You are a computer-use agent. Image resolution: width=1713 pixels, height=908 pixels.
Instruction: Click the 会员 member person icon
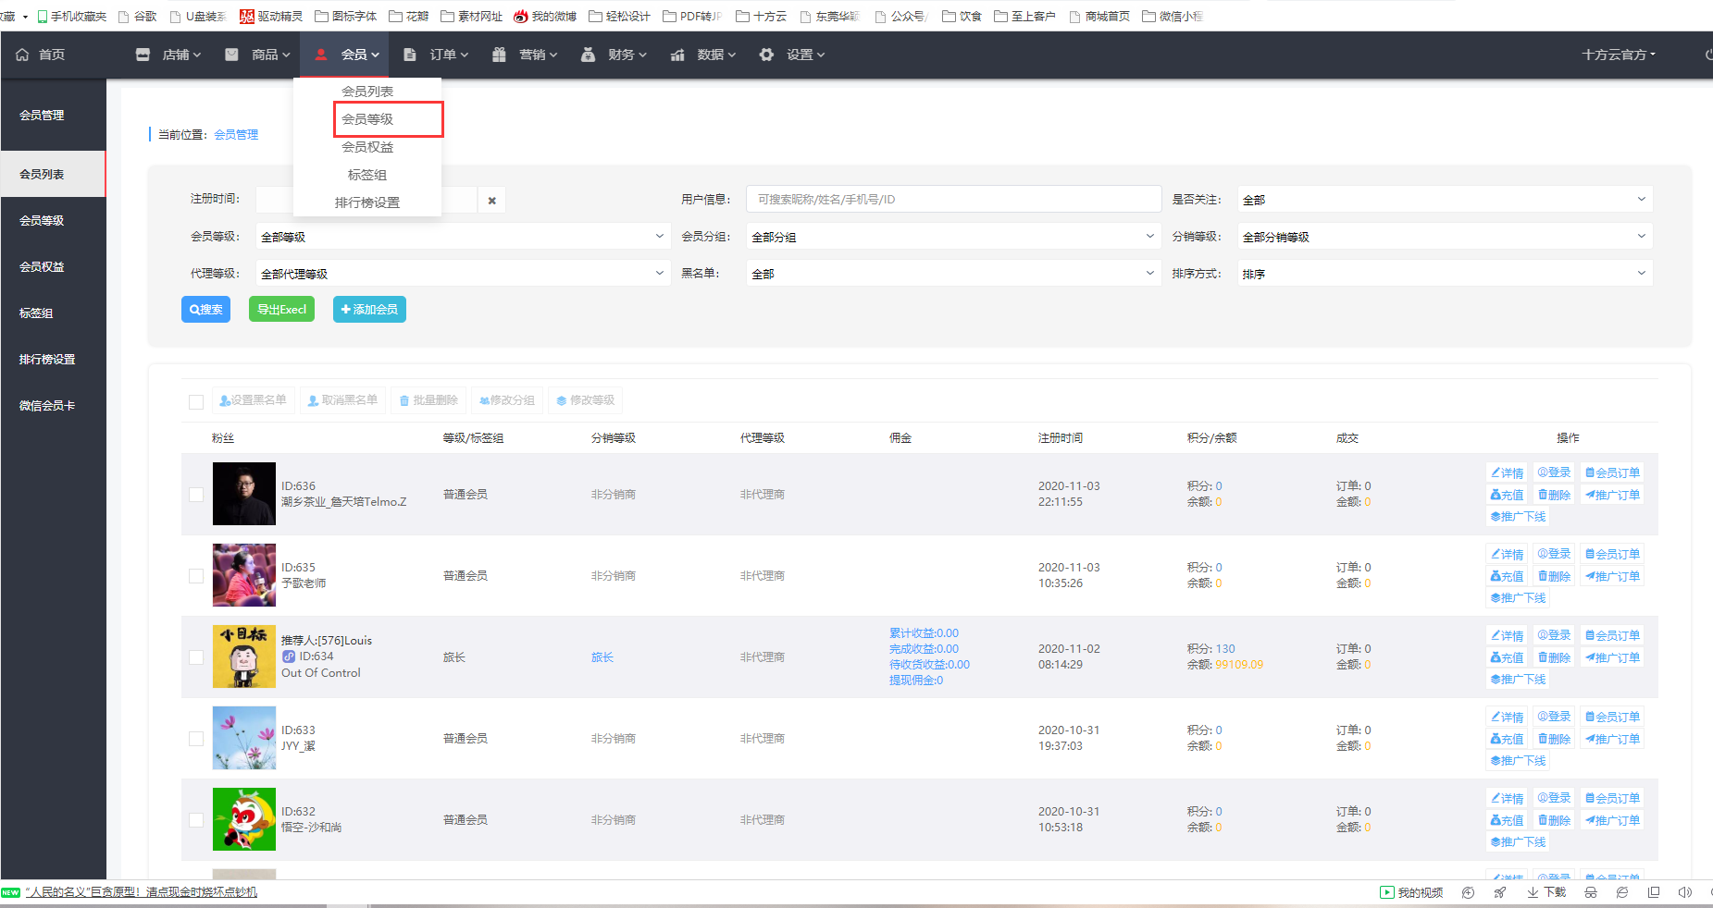click(x=321, y=55)
